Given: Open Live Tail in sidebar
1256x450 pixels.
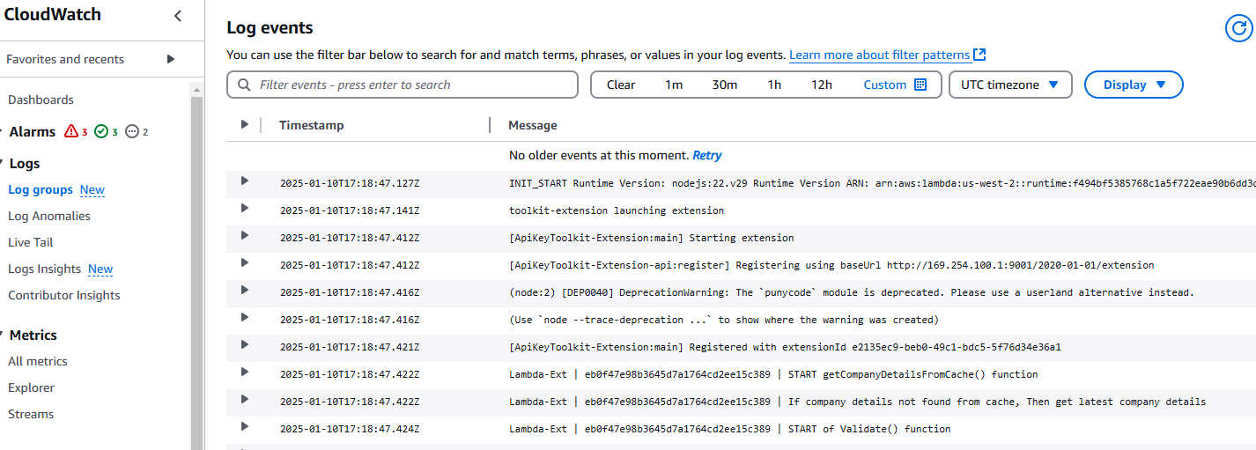Looking at the screenshot, I should tap(31, 242).
